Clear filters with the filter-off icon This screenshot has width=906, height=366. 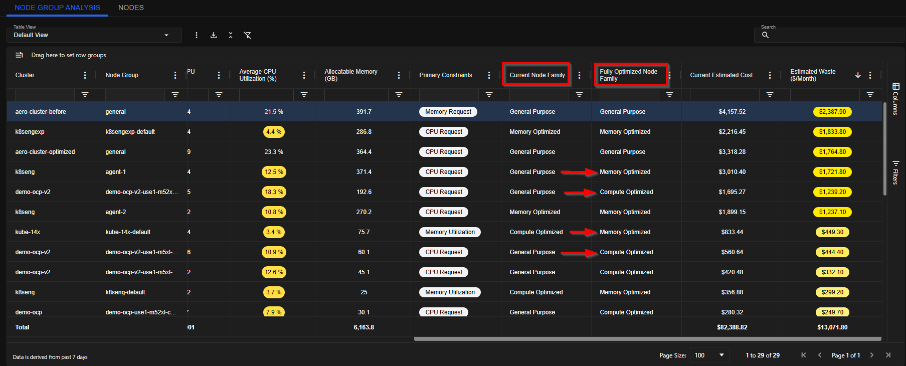pyautogui.click(x=247, y=35)
